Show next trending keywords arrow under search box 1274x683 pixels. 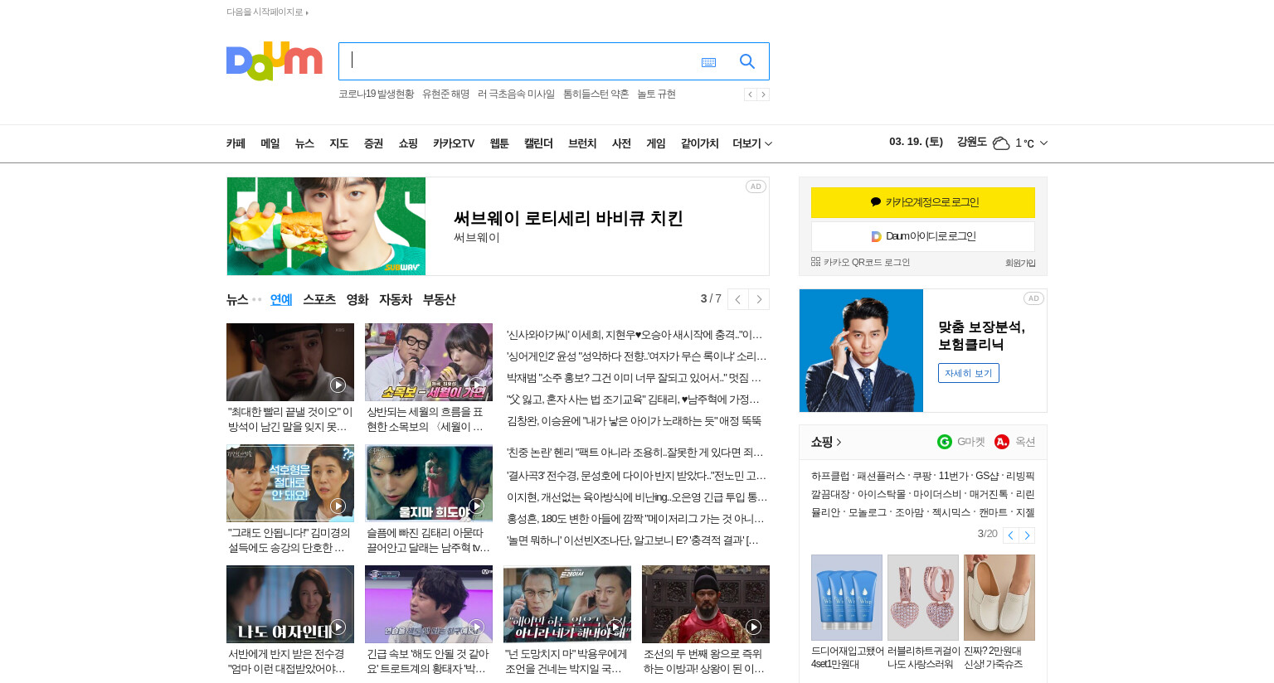(763, 94)
